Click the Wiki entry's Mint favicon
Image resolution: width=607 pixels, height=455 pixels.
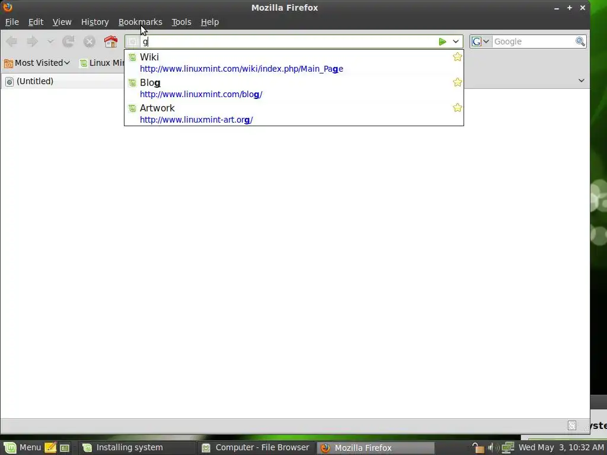(x=132, y=57)
